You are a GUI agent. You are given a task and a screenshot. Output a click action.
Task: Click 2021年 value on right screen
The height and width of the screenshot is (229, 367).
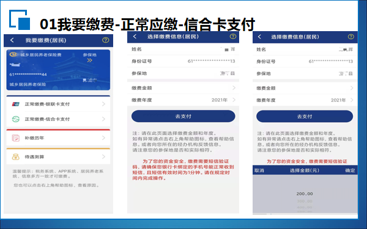(338, 100)
